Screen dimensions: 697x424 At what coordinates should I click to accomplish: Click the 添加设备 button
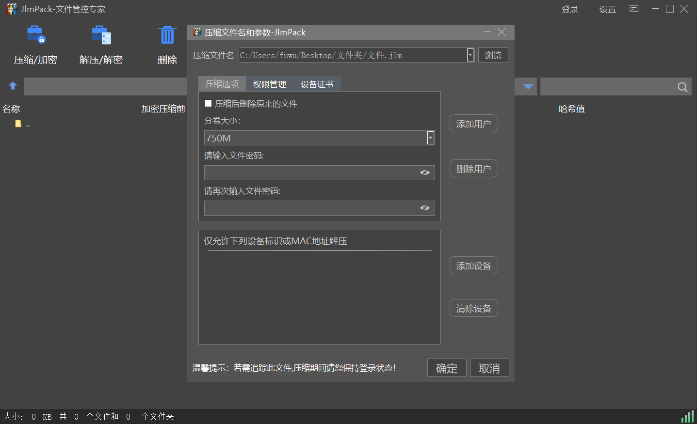pos(474,266)
